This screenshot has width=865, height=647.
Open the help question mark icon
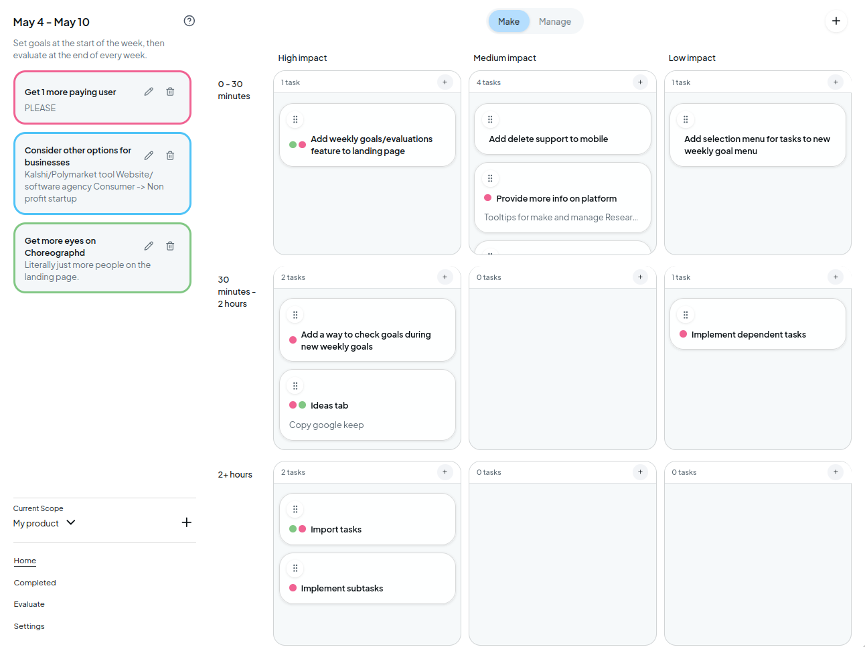pyautogui.click(x=189, y=21)
